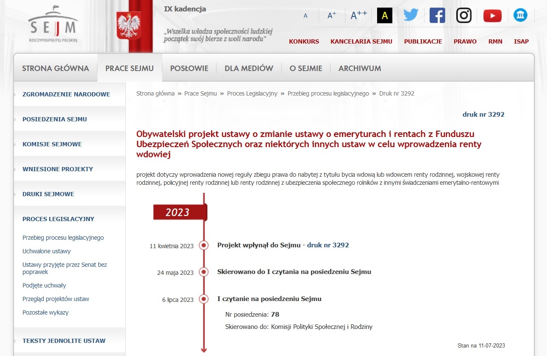Screen dimensions: 547x356
Task: Set largest font size A++
Action: [358, 16]
